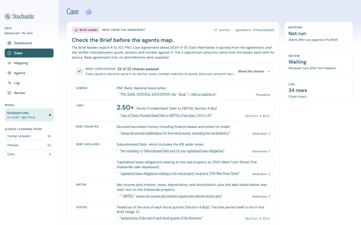This screenshot has width=361, height=225.
Task: Open Dashboard in the sidebar
Action: pyautogui.click(x=29, y=43)
